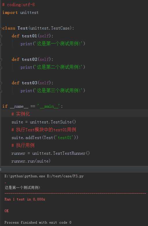Image resolution: width=148 pixels, height=226 pixels.
Task: Click 'suite = unittest.TestSuite()' line
Action: 44,122
